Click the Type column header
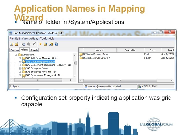This screenshot has width=180, height=135. pyautogui.click(x=152, y=50)
